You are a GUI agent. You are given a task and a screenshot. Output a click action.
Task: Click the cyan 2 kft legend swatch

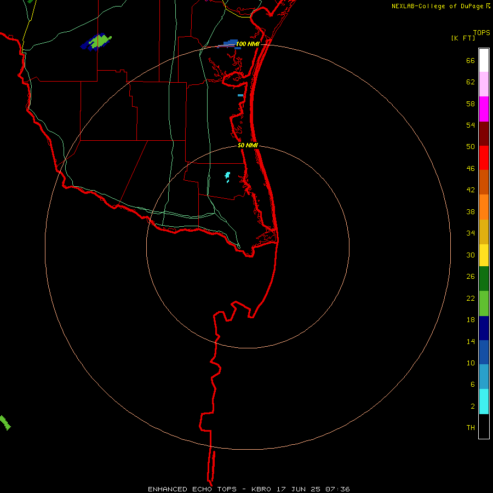click(484, 402)
